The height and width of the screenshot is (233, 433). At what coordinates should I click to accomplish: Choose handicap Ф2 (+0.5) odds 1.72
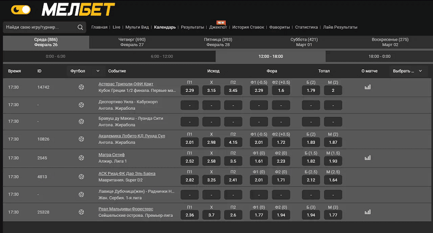[x=281, y=142]
